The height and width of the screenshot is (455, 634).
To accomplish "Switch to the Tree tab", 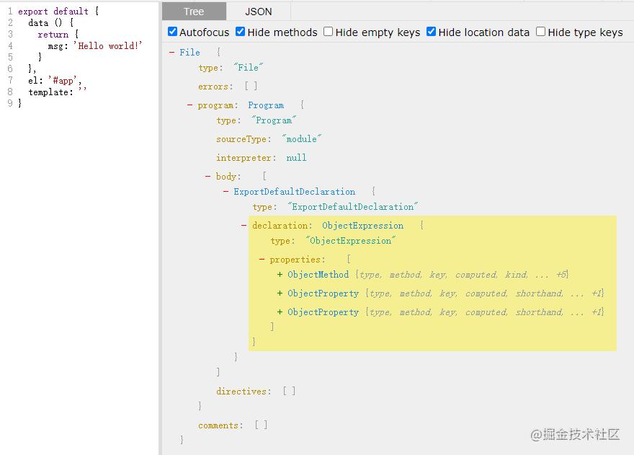I will (194, 12).
